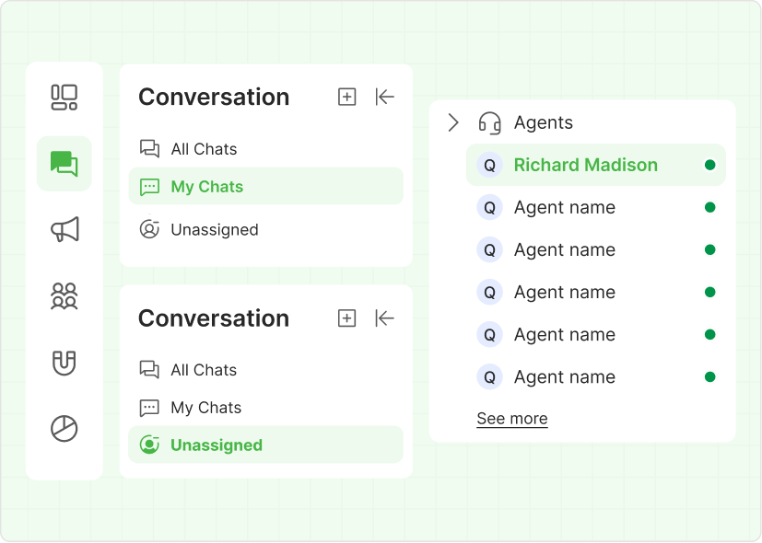Open the megaphone campaigns icon
This screenshot has height=543, width=762.
[64, 230]
